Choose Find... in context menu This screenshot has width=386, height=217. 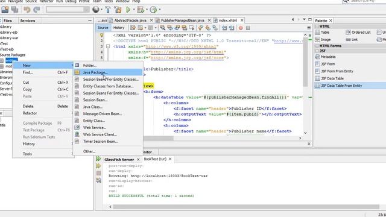(43, 72)
